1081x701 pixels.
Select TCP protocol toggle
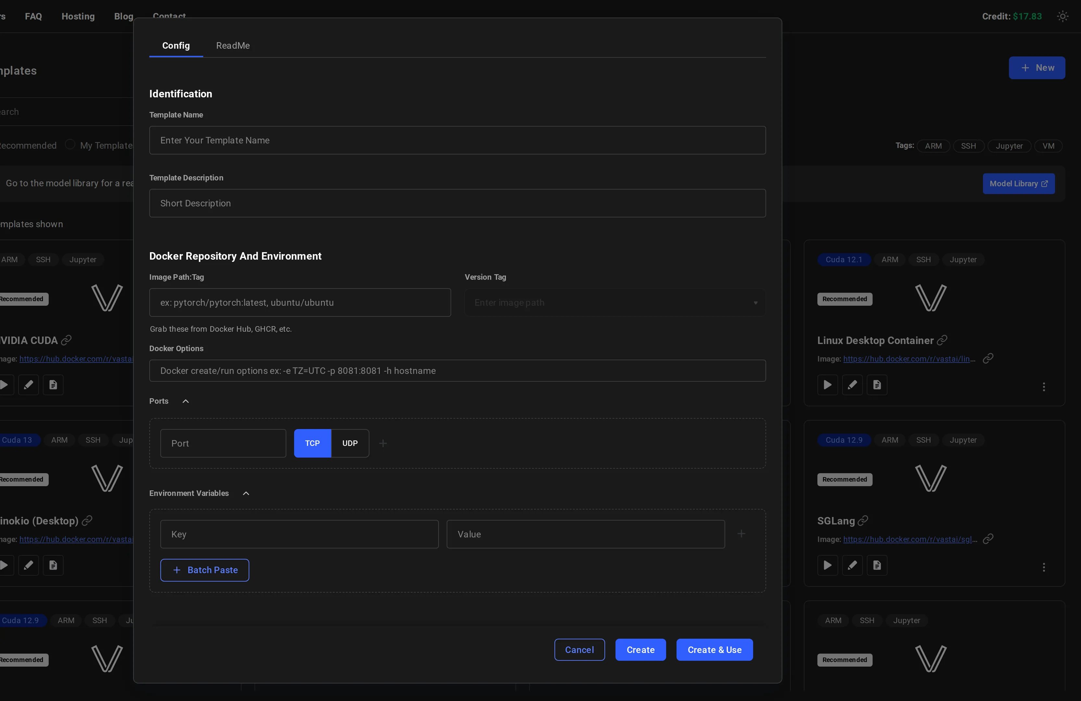tap(313, 443)
